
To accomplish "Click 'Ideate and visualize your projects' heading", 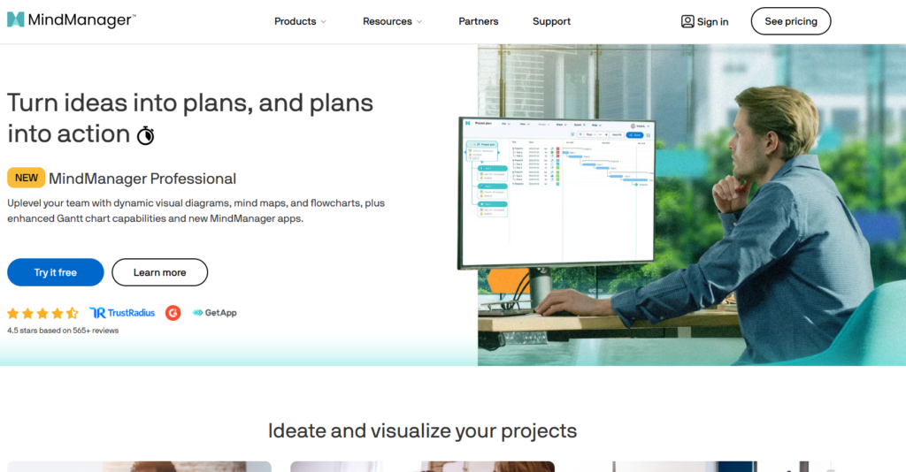I will pos(422,431).
